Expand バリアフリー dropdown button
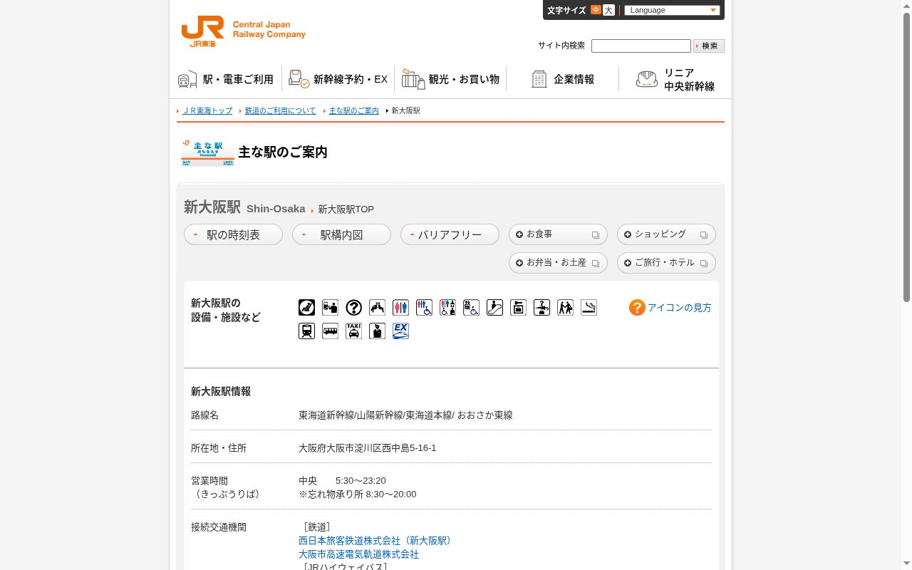This screenshot has height=570, width=912. [x=450, y=234]
